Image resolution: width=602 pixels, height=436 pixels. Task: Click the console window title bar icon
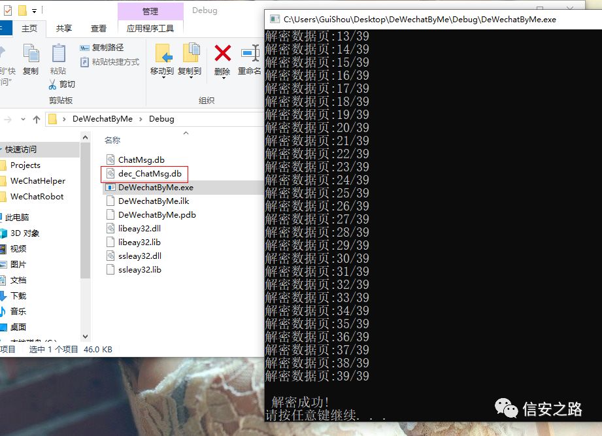(275, 19)
